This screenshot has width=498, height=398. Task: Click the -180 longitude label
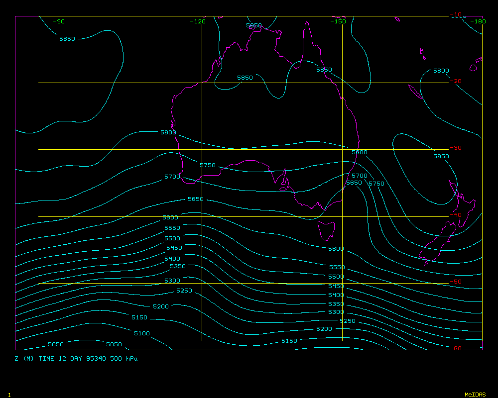pos(478,21)
